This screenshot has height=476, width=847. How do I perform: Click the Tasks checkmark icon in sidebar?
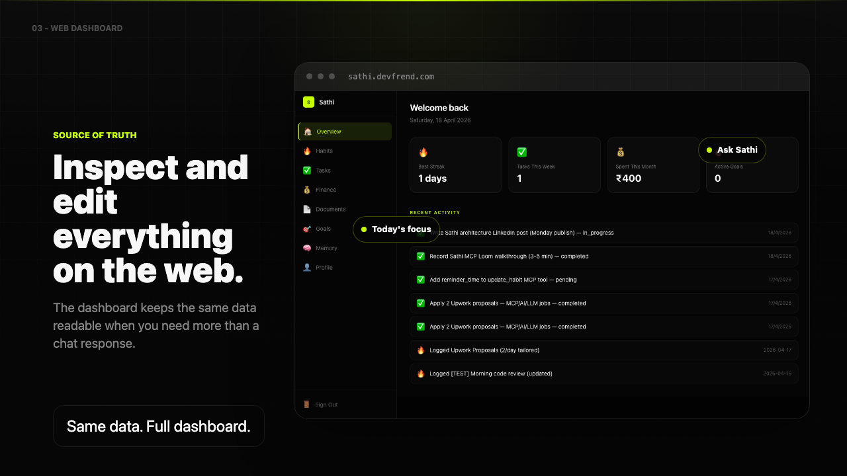point(307,171)
